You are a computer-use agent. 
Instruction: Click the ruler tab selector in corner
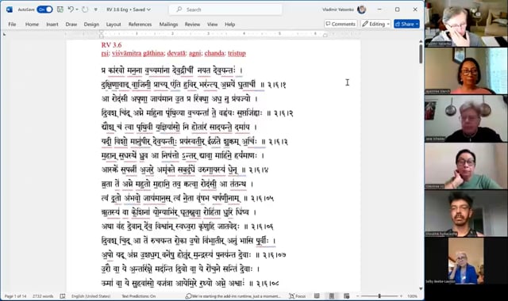(x=5, y=34)
